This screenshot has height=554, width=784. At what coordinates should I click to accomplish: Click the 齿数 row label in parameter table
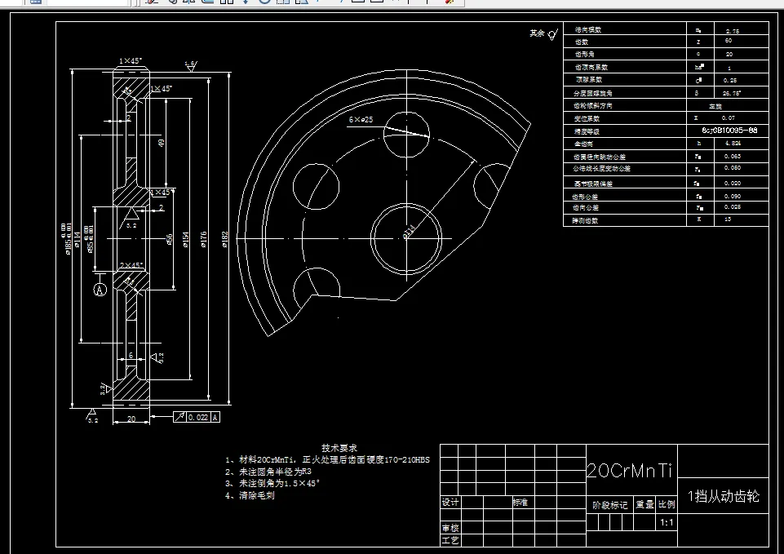582,42
